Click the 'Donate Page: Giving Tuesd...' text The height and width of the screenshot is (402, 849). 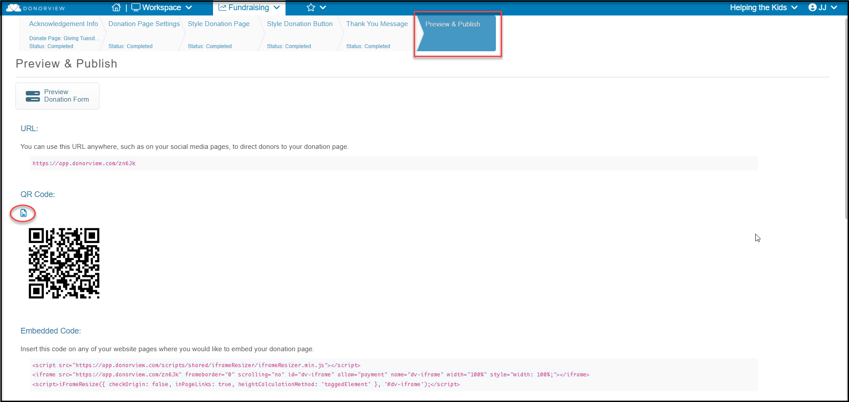[64, 38]
